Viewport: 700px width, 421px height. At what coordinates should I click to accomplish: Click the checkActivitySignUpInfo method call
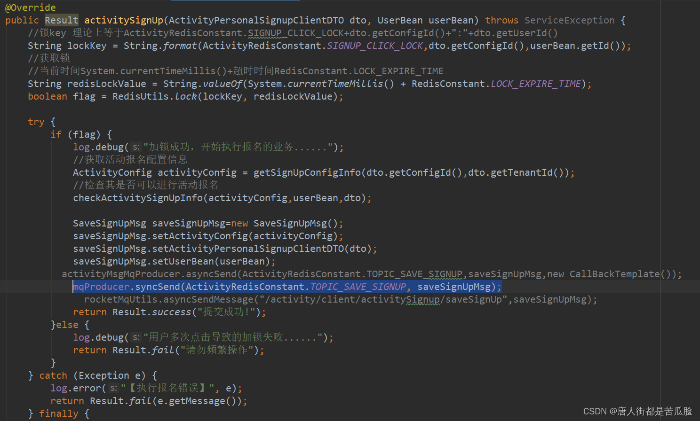point(138,198)
